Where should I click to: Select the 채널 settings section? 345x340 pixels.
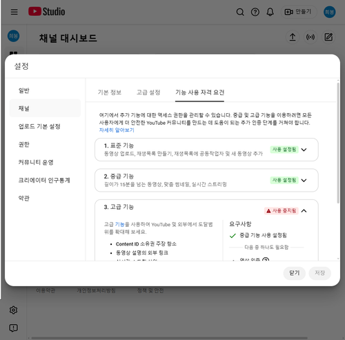(x=45, y=108)
